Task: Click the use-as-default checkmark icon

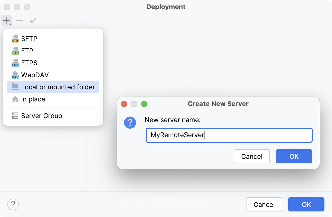Action: (33, 20)
